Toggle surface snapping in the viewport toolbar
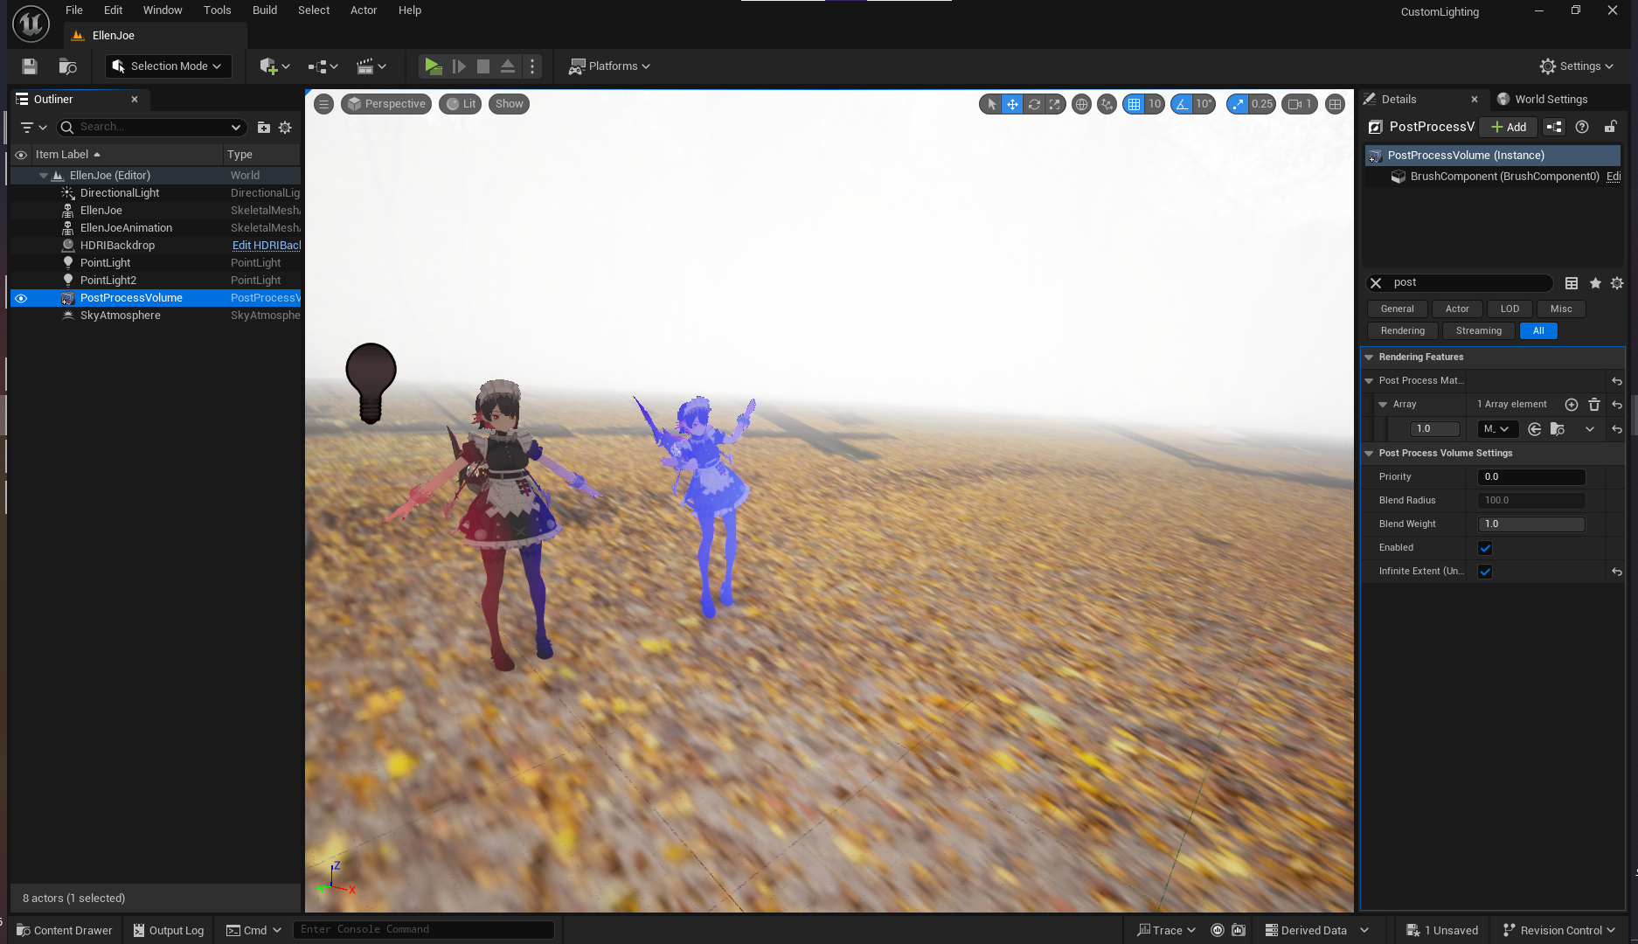 coord(1107,104)
